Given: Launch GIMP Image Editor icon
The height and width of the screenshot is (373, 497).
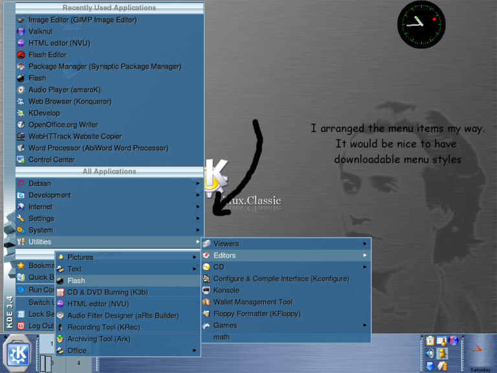Looking at the screenshot, I should point(21,20).
